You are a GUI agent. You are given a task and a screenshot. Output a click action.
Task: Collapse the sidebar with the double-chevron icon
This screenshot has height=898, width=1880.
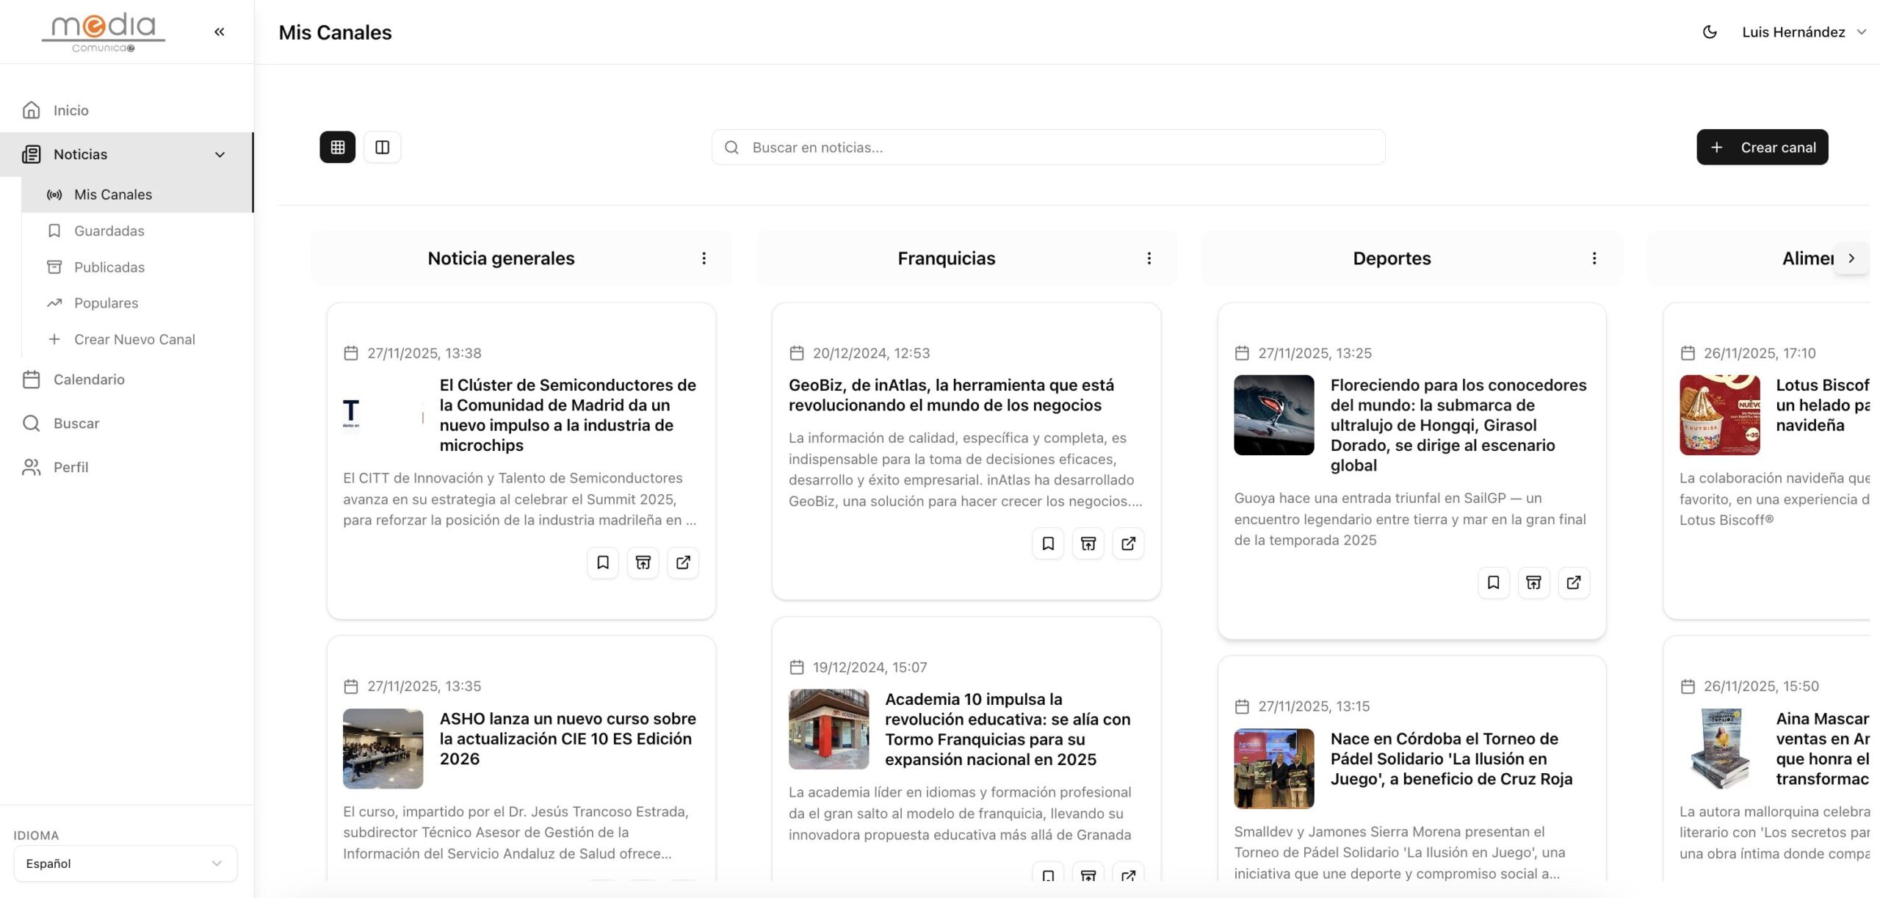point(218,31)
